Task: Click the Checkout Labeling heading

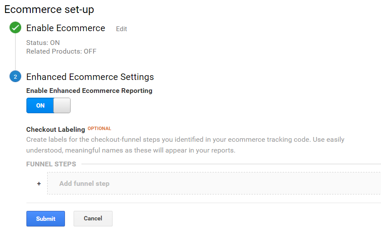Action: pos(56,130)
